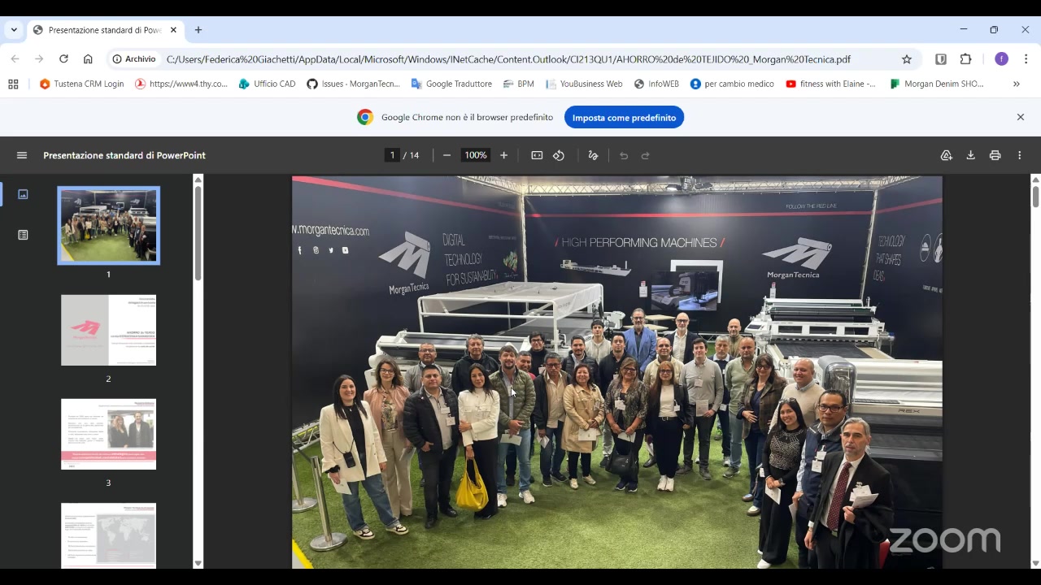Click the thumbnail panel scrollbar handle

click(x=198, y=234)
